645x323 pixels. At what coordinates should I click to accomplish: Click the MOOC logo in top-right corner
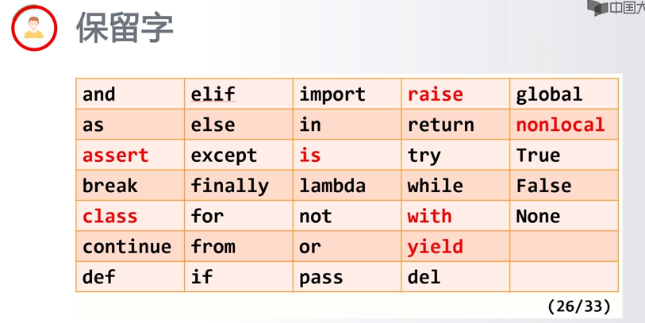616,7
